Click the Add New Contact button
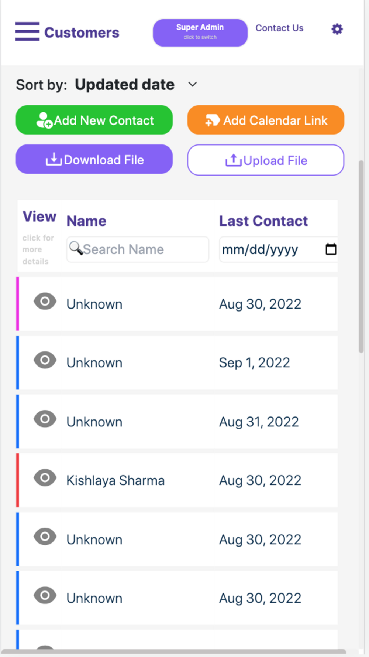This screenshot has height=657, width=369. 94,120
